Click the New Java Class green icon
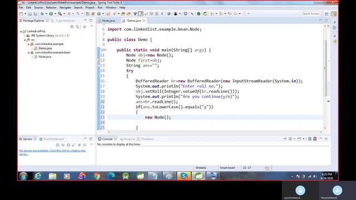356x200 pixels. 99,14
